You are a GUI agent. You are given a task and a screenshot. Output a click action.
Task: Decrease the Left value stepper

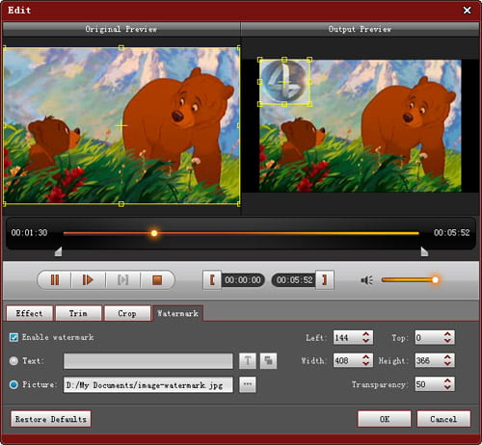click(x=365, y=340)
